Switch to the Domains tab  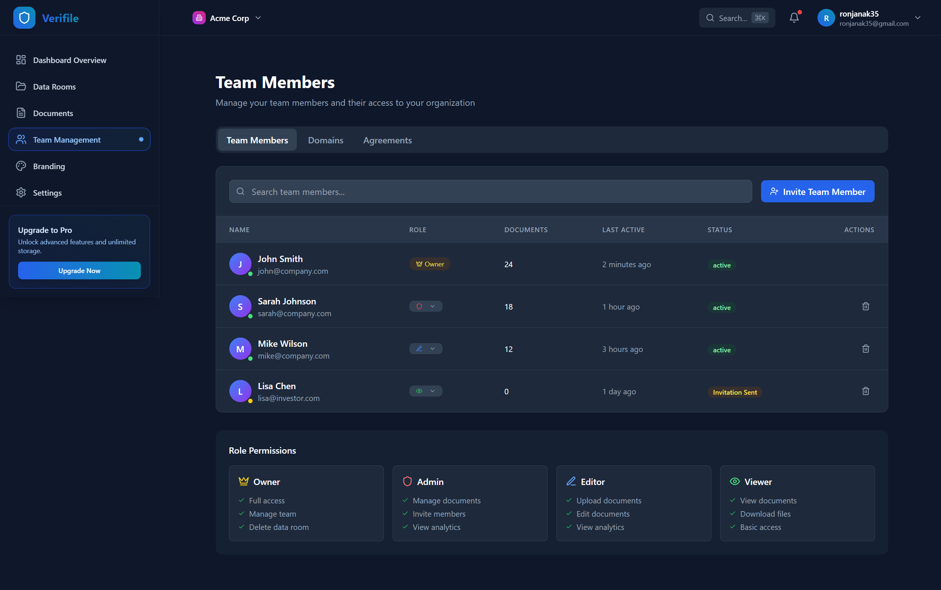tap(325, 140)
